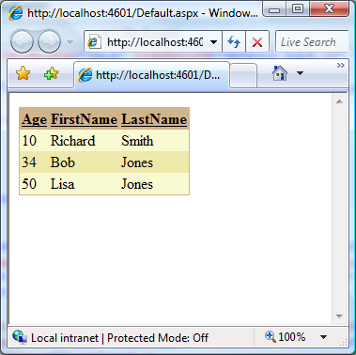Expand the Home button dropdown arrow
This screenshot has height=355, width=356.
click(x=300, y=73)
